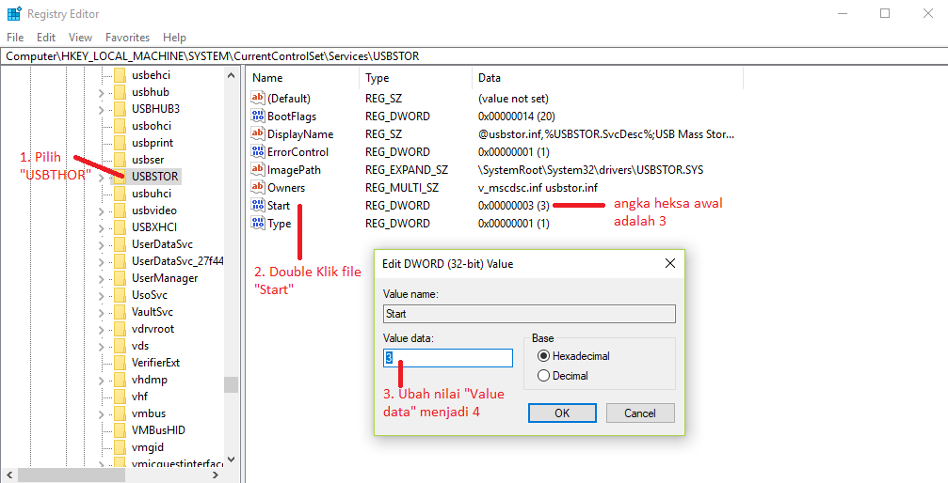Image resolution: width=948 pixels, height=483 pixels.
Task: Click the USBSTOR folder icon
Action: pos(120,177)
